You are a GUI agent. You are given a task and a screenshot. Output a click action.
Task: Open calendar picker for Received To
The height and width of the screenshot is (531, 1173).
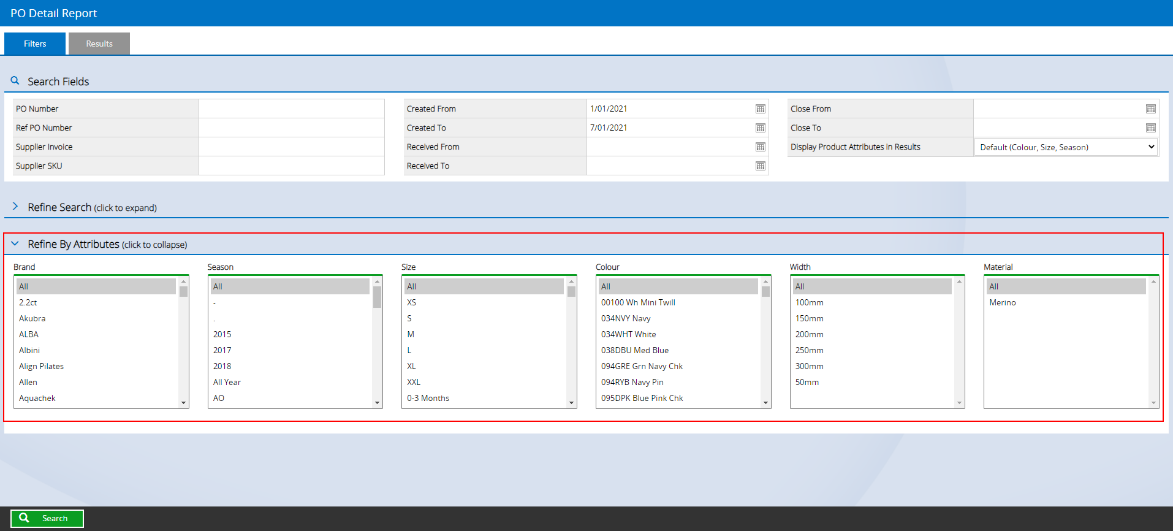pos(761,166)
